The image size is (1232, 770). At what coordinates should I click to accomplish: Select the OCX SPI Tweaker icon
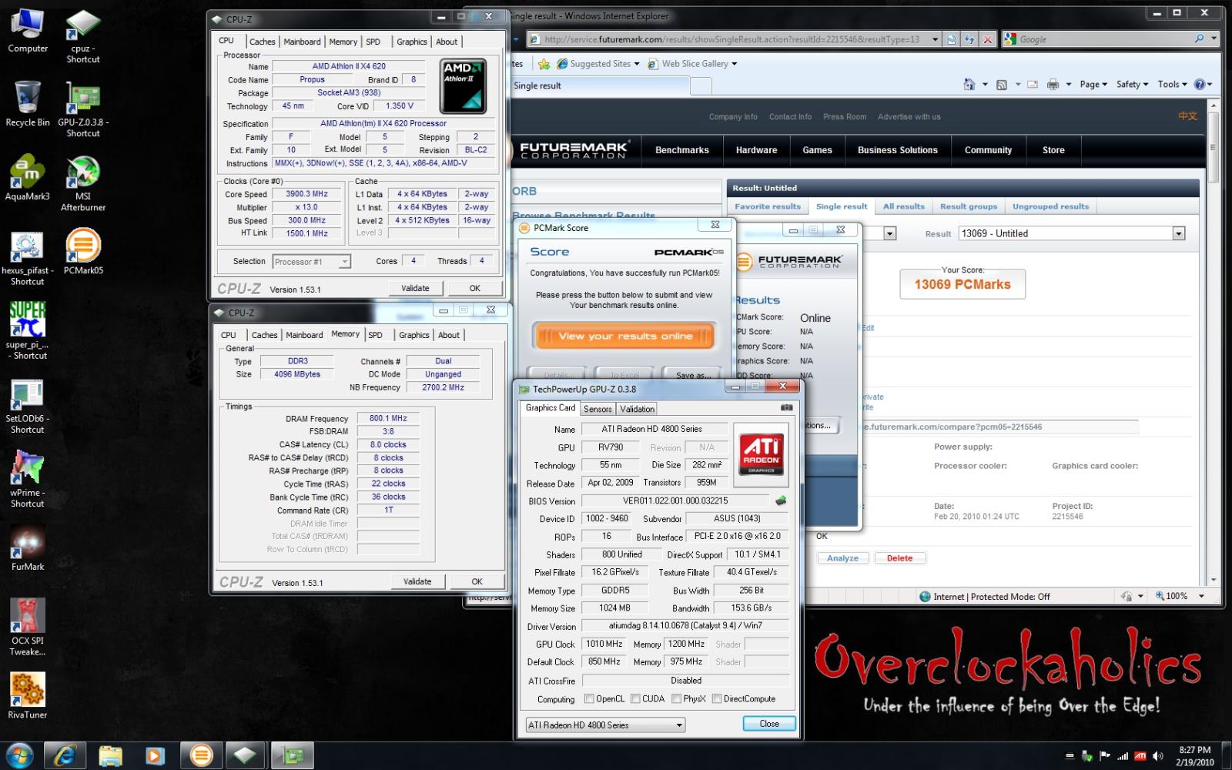(x=28, y=627)
